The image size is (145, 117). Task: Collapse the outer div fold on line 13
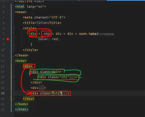pos(13,66)
